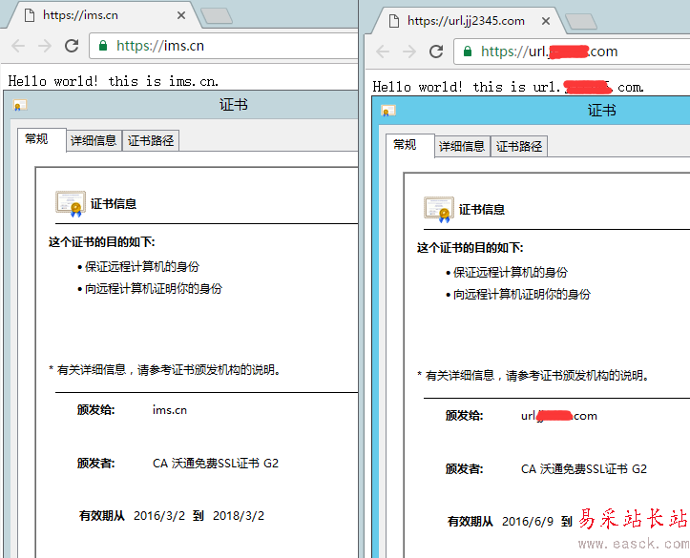690x558 pixels.
Task: Click start date 2016/6/9 in right dialog
Action: tap(528, 522)
